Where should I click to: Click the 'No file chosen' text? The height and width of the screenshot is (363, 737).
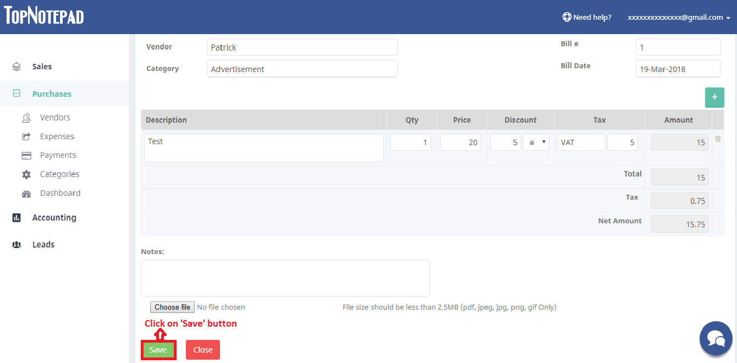click(x=221, y=307)
